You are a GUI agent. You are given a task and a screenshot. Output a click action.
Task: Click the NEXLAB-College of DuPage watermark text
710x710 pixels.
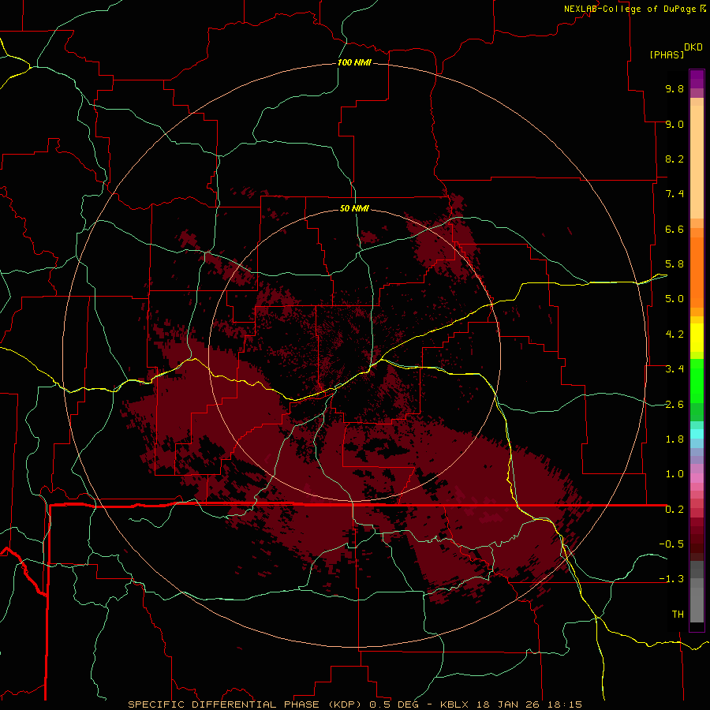[x=634, y=9]
